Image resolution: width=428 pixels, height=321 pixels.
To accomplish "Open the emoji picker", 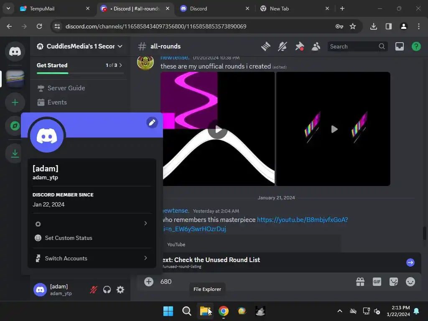I will 410,282.
